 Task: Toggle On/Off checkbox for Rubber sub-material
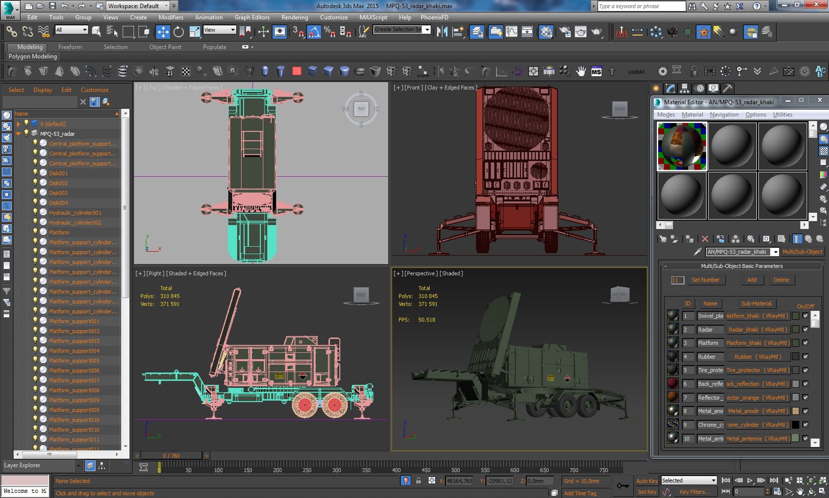[805, 356]
